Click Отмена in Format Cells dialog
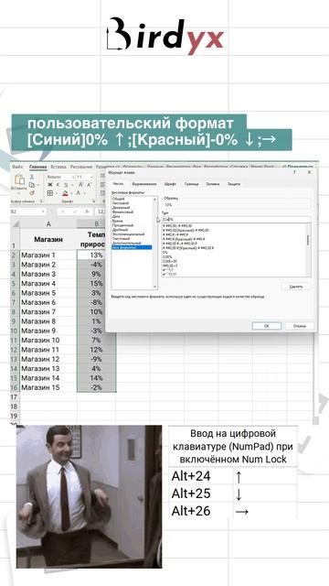The width and height of the screenshot is (329, 586). (300, 326)
